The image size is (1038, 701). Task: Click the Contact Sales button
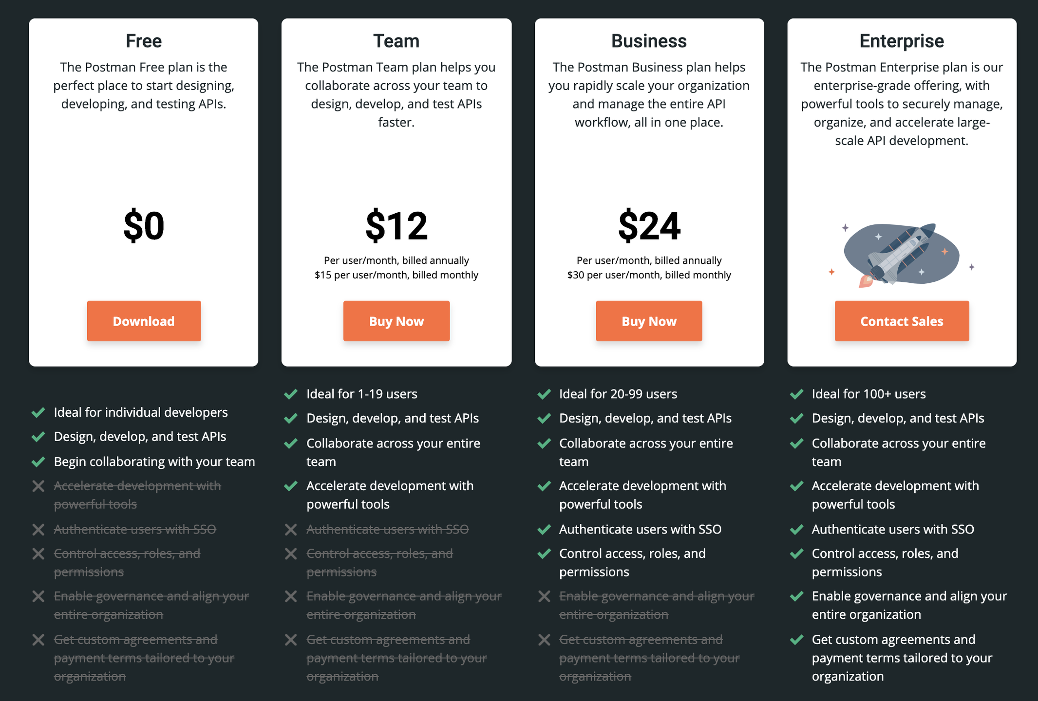pos(902,321)
